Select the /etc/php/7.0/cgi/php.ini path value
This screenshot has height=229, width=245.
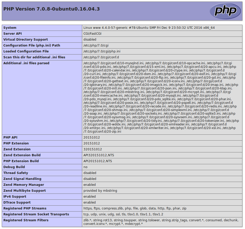102,51
